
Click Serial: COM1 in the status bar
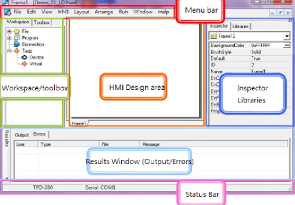click(x=100, y=187)
